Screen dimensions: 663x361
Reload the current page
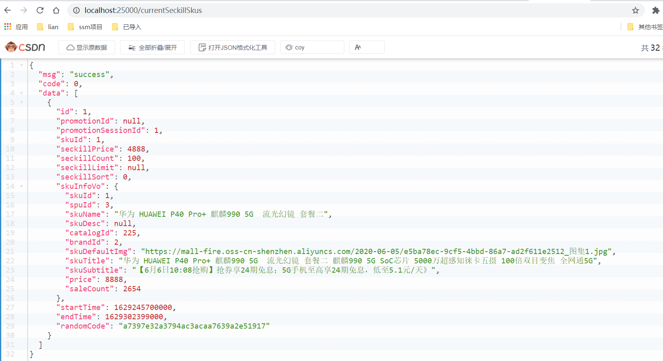pos(40,10)
